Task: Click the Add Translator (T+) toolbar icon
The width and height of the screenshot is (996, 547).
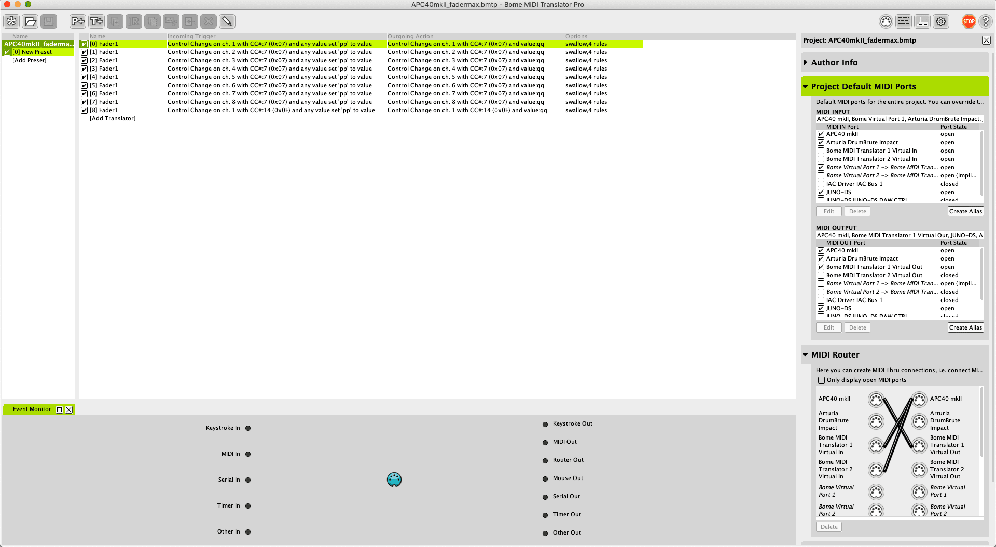Action: pos(96,21)
